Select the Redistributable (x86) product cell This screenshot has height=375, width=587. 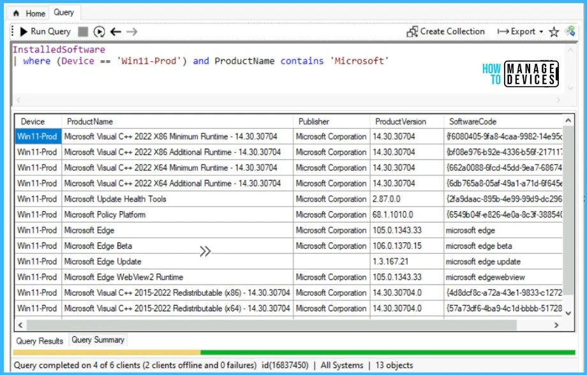pos(177,293)
